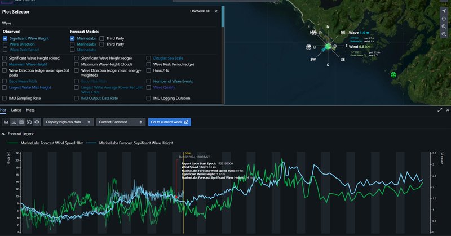Switch to the Latest tab
This screenshot has height=236, width=451.
pos(16,110)
